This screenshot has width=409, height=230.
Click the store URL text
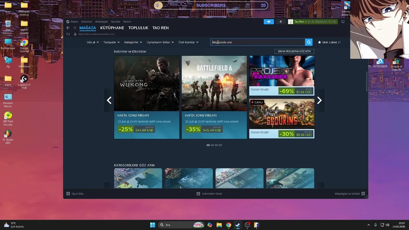coord(96,34)
